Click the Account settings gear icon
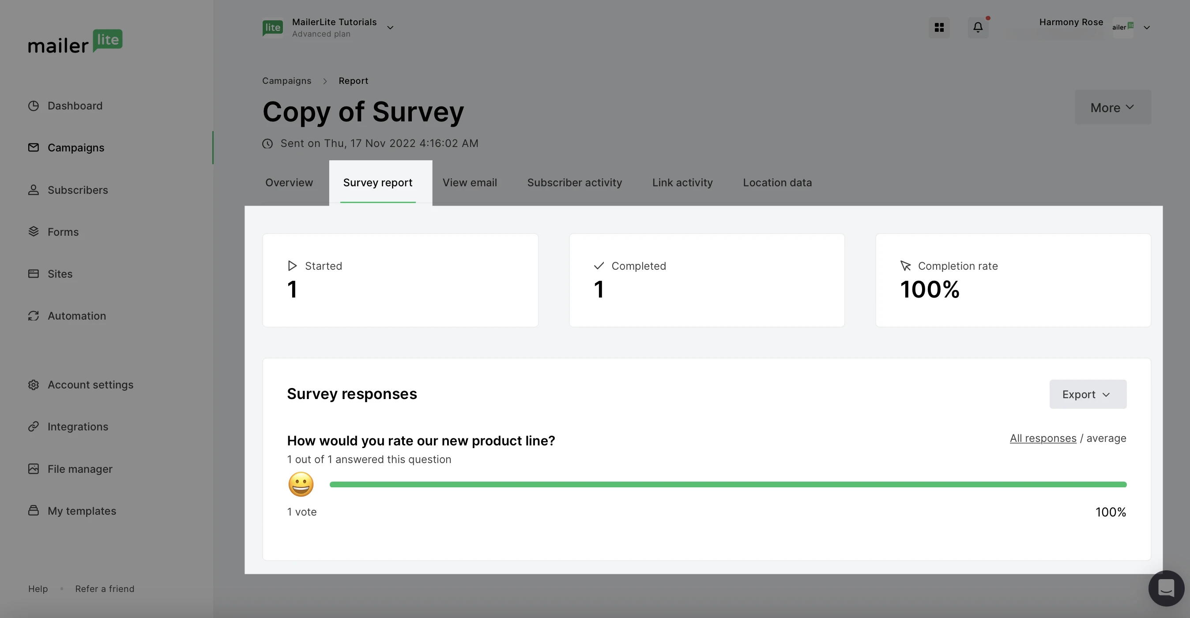Viewport: 1190px width, 618px height. (x=33, y=385)
